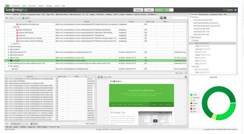Open the Bulk Export menu

coord(32,6)
